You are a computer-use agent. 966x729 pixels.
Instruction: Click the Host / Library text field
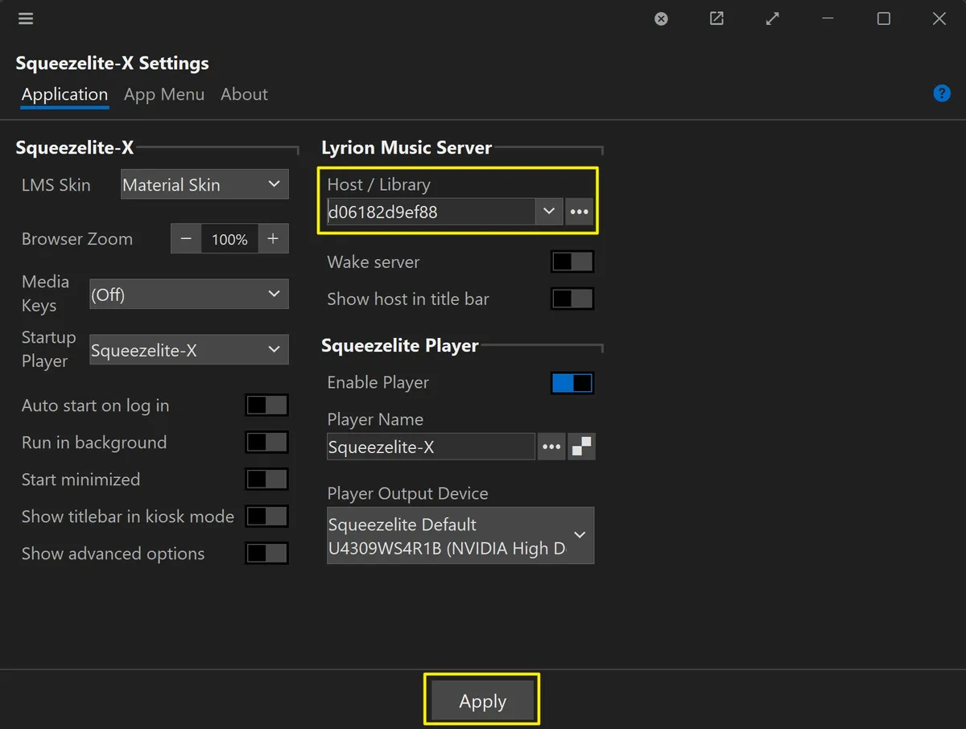pyautogui.click(x=431, y=212)
